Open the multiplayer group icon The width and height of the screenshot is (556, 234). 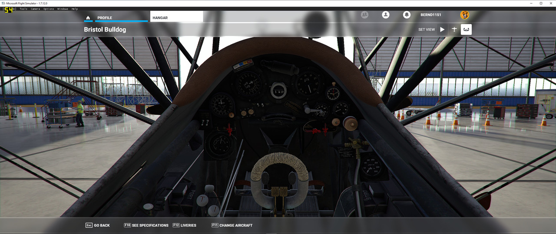[364, 15]
